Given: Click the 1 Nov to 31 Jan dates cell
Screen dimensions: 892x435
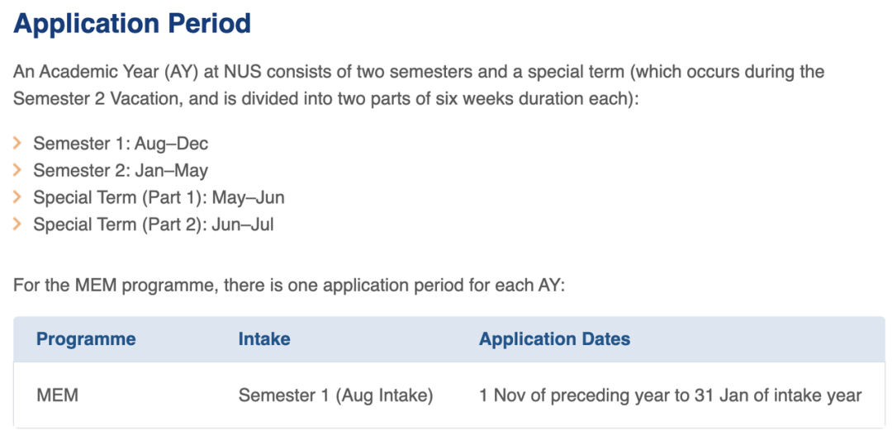Looking at the screenshot, I should point(670,395).
